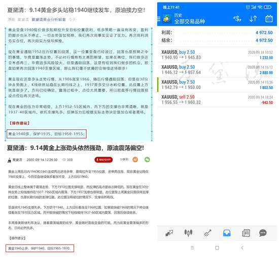279x257 pixels.
Task: Open XAUUSD buy trade 1940.90 → 1945.83
Action: (x=217, y=55)
